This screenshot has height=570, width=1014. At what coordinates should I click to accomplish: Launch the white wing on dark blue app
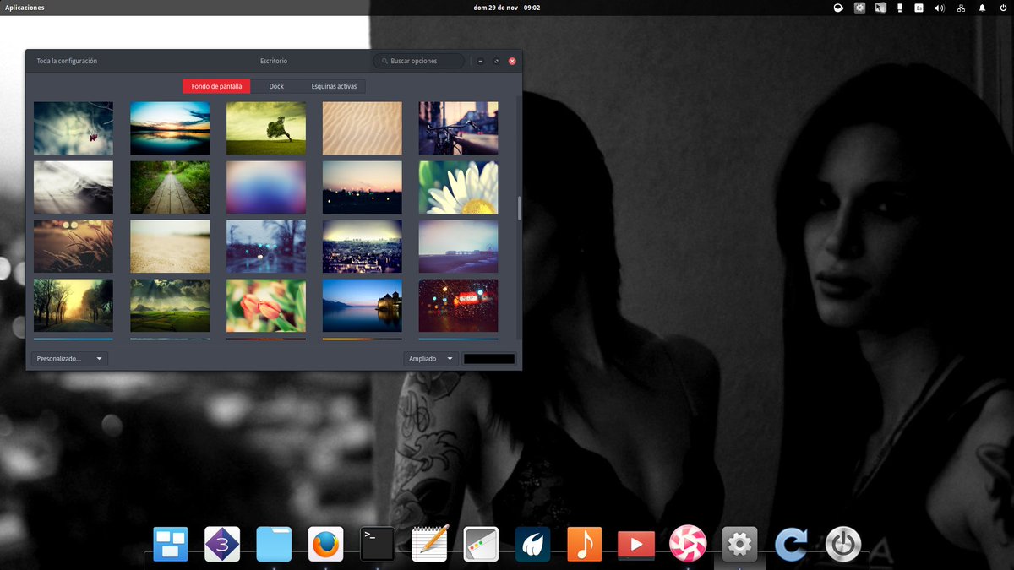click(x=532, y=544)
